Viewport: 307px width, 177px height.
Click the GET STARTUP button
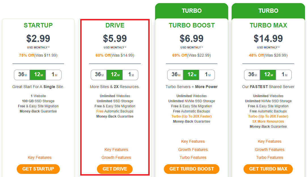38,169
